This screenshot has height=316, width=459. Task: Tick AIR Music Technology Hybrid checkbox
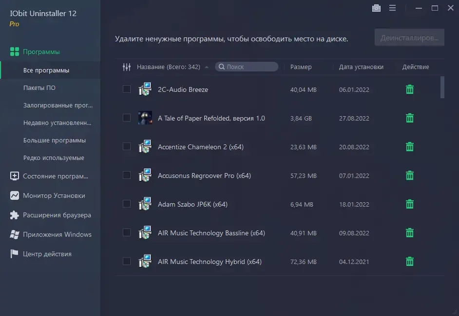point(127,261)
